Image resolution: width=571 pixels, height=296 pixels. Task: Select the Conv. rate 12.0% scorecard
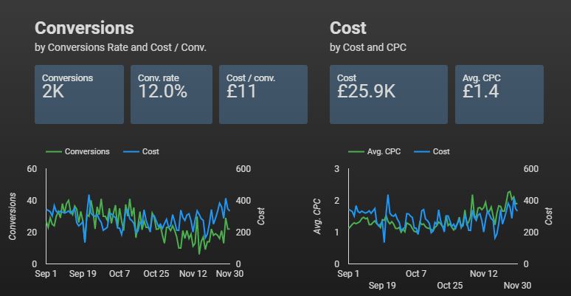click(x=170, y=94)
